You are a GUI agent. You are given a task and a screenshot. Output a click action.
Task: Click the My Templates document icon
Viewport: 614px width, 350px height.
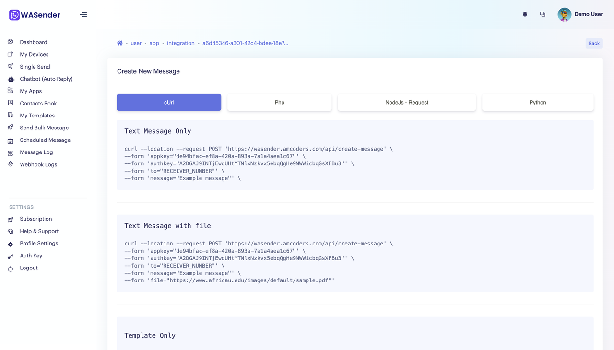click(11, 115)
